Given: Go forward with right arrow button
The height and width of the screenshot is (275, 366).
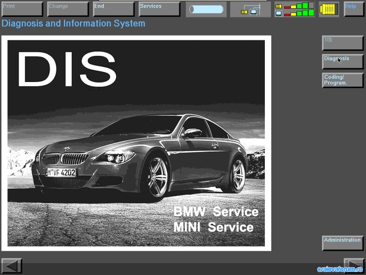Looking at the screenshot, I should tap(354, 266).
